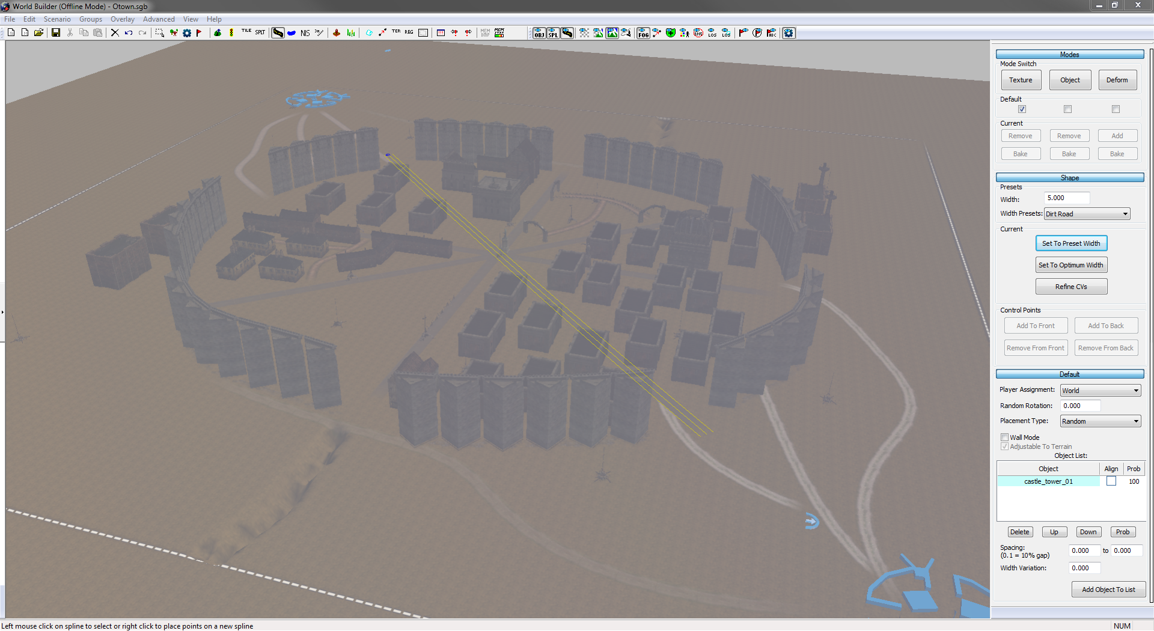This screenshot has height=631, width=1154.
Task: Click the REG toolbar icon
Action: point(409,32)
